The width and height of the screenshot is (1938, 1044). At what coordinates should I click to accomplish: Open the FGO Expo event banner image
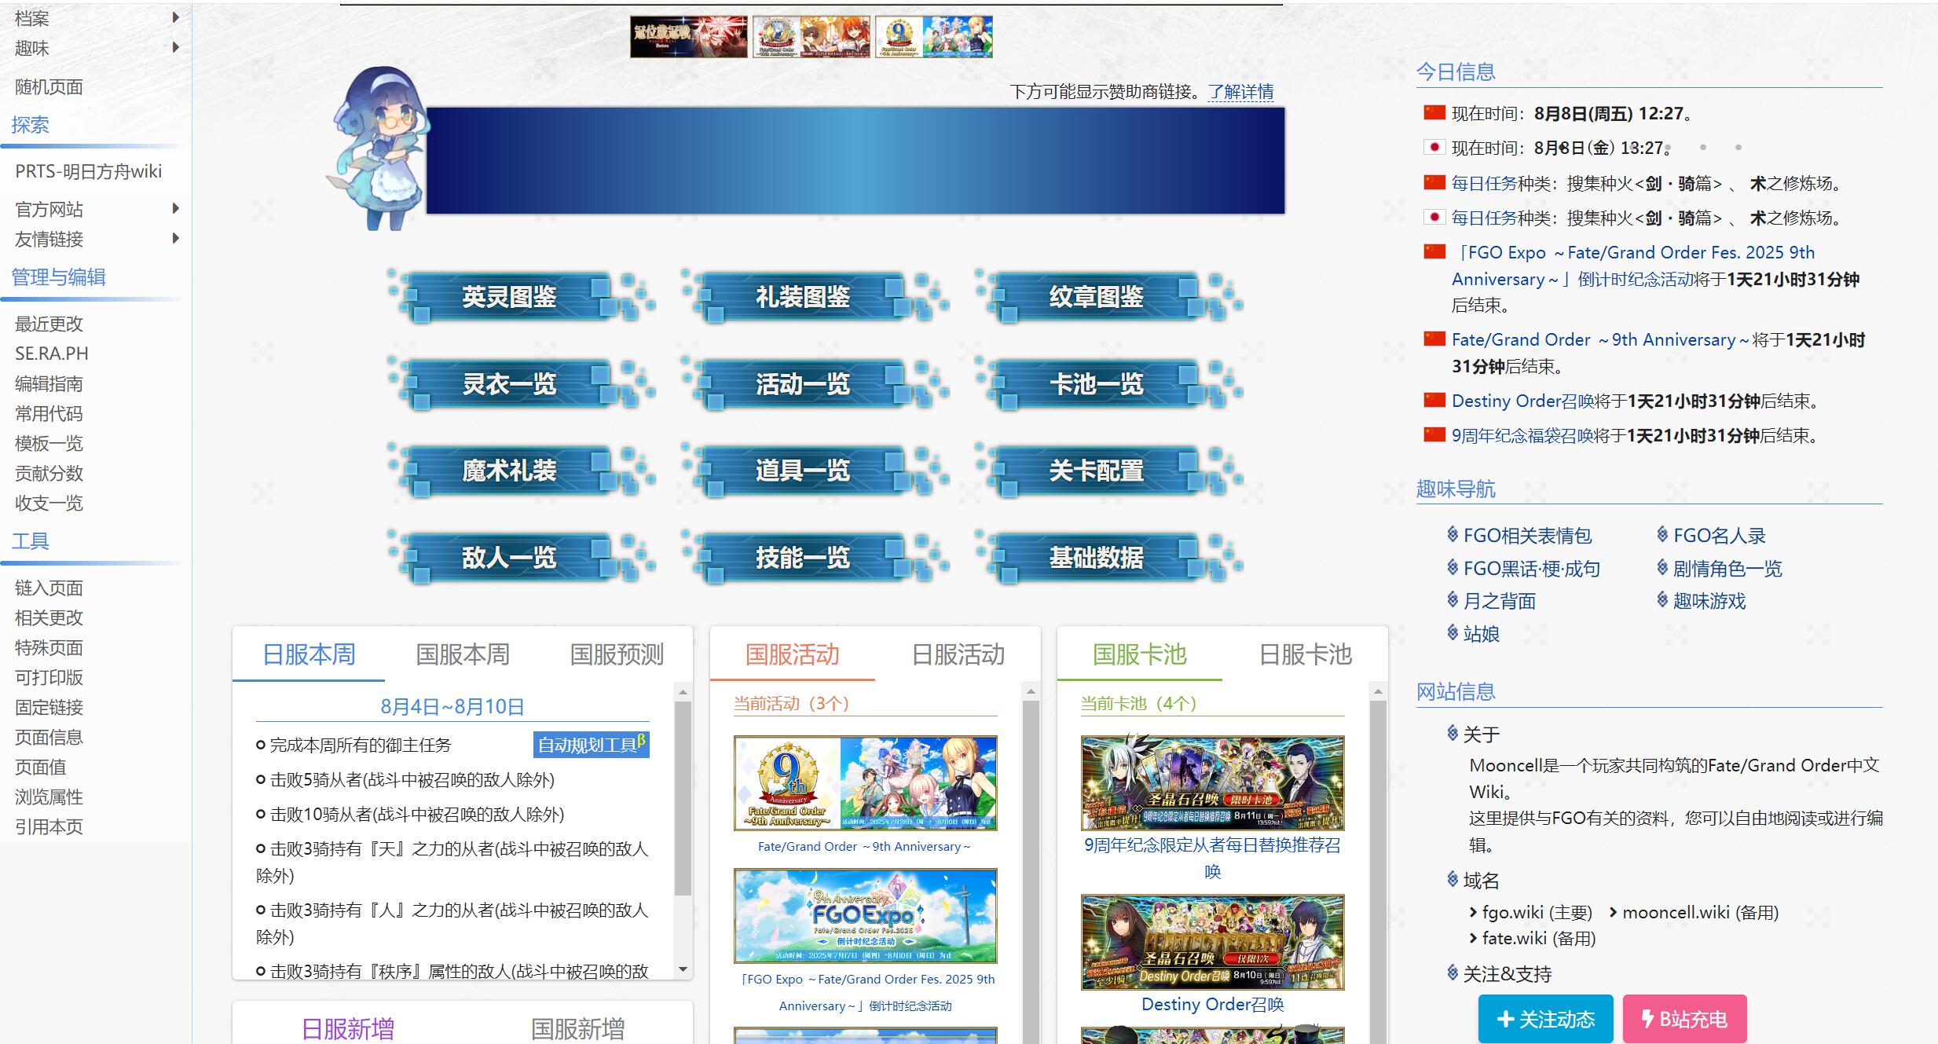click(x=865, y=915)
